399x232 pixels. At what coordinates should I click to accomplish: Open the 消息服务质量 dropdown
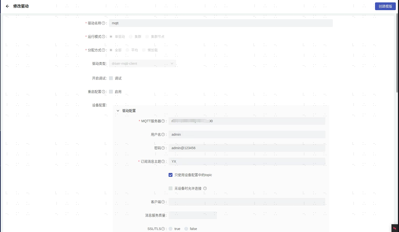point(193,215)
